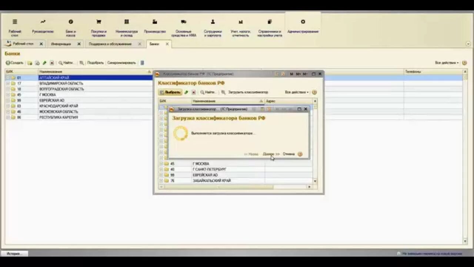Open the Банк и касса section
474x267 pixels.
click(71, 27)
